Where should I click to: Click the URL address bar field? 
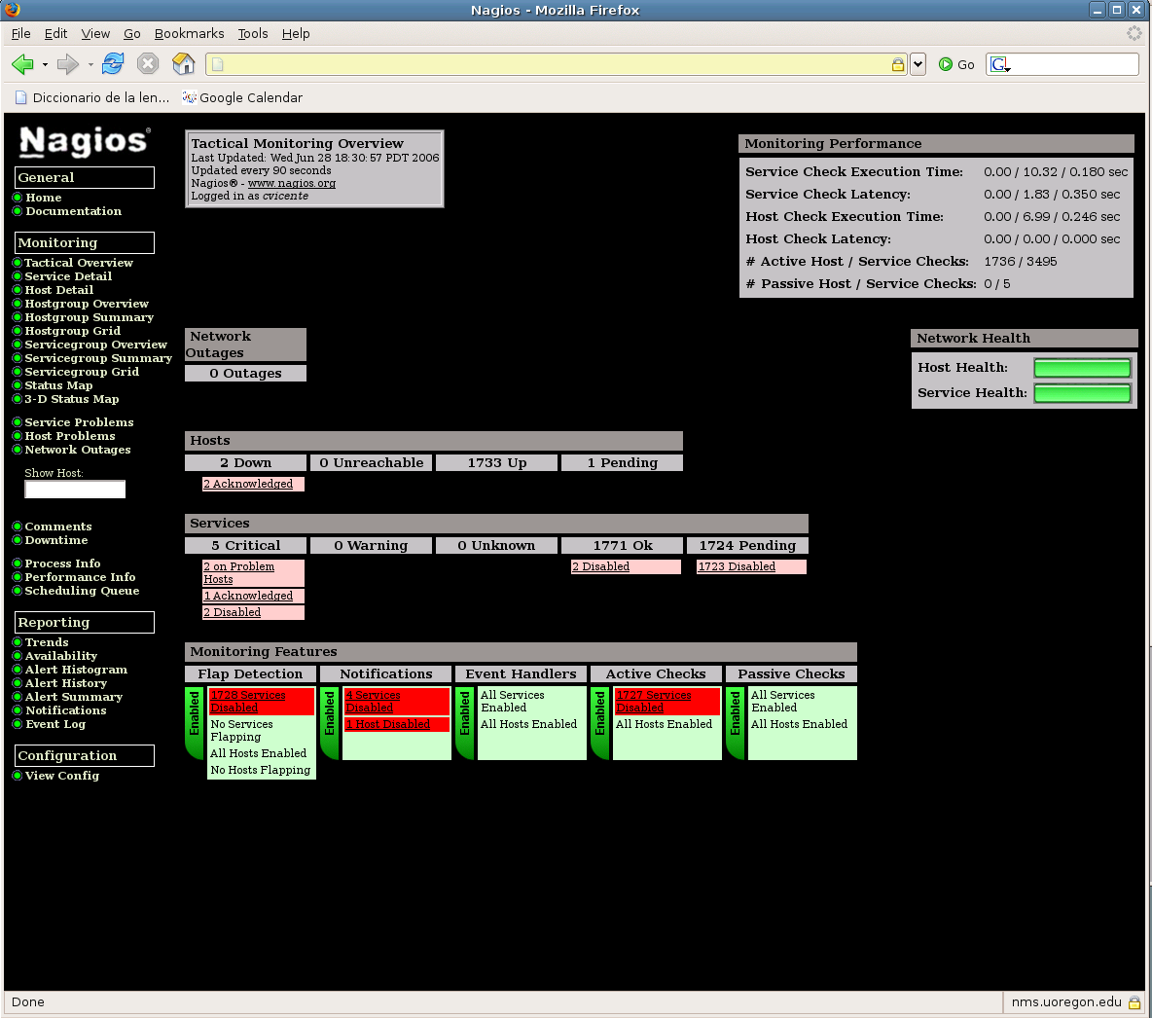coord(557,64)
